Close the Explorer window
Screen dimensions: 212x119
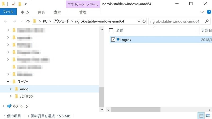pos(205,4)
